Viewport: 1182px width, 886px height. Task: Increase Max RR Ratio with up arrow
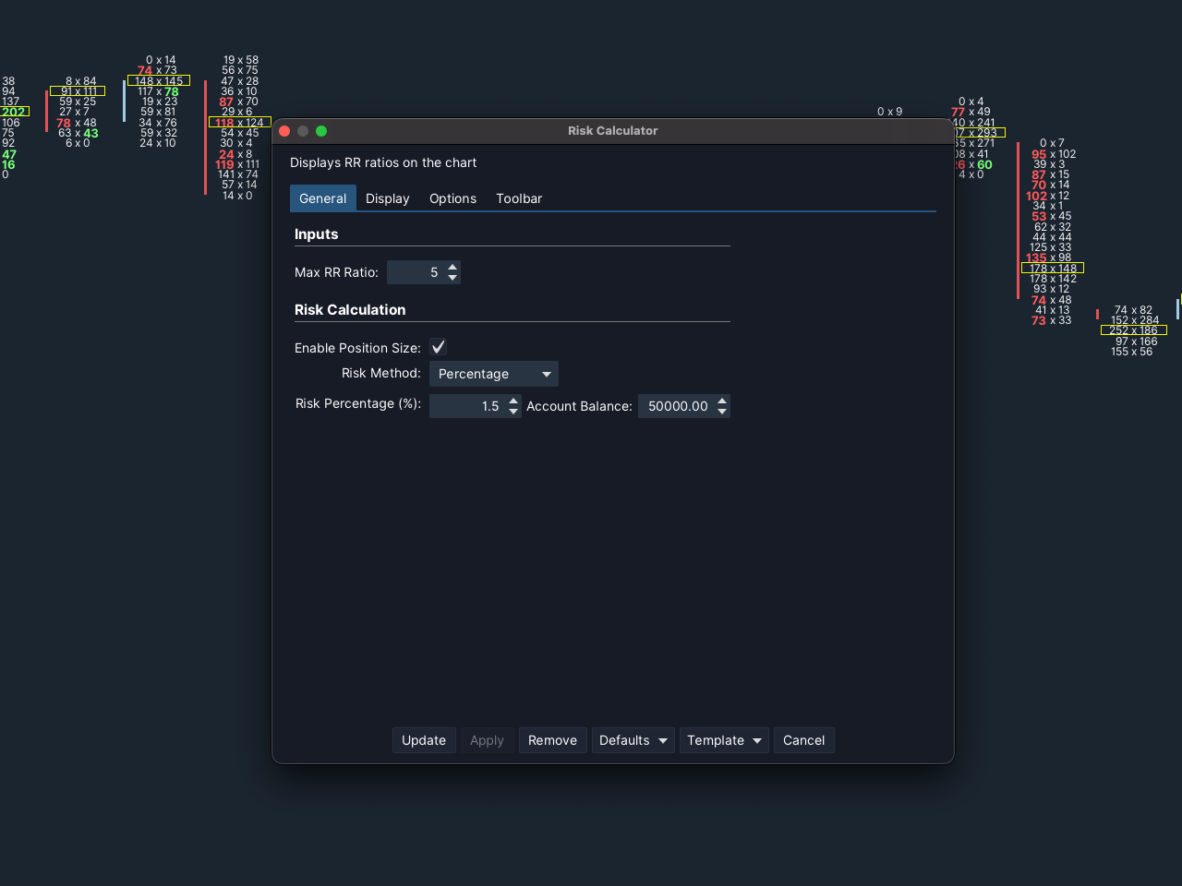click(452, 268)
